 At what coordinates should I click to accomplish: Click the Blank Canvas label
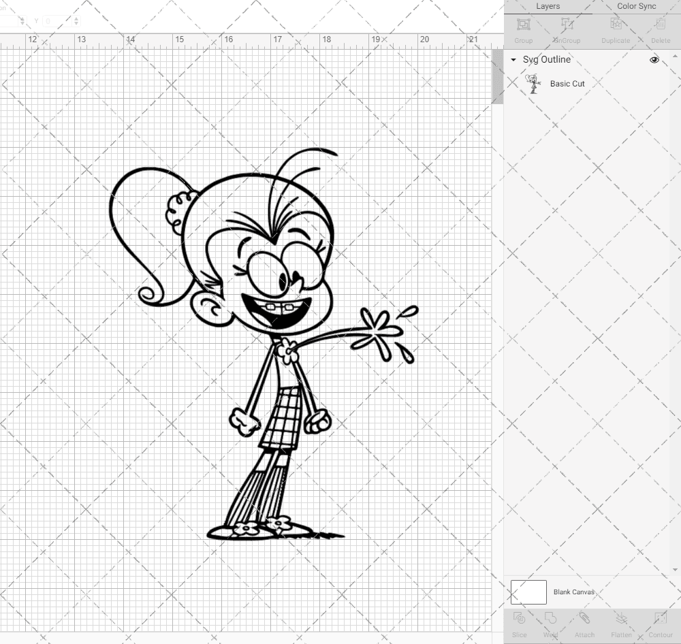tap(573, 592)
